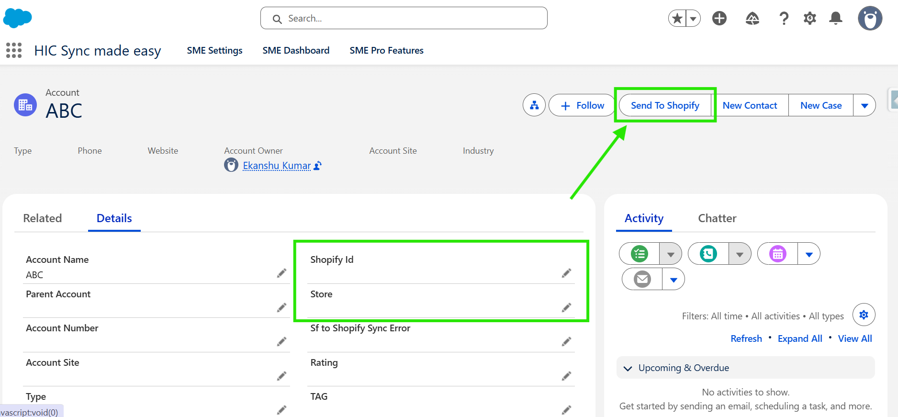Open the global actions plus icon
Viewport: 898px width, 417px height.
pos(719,18)
